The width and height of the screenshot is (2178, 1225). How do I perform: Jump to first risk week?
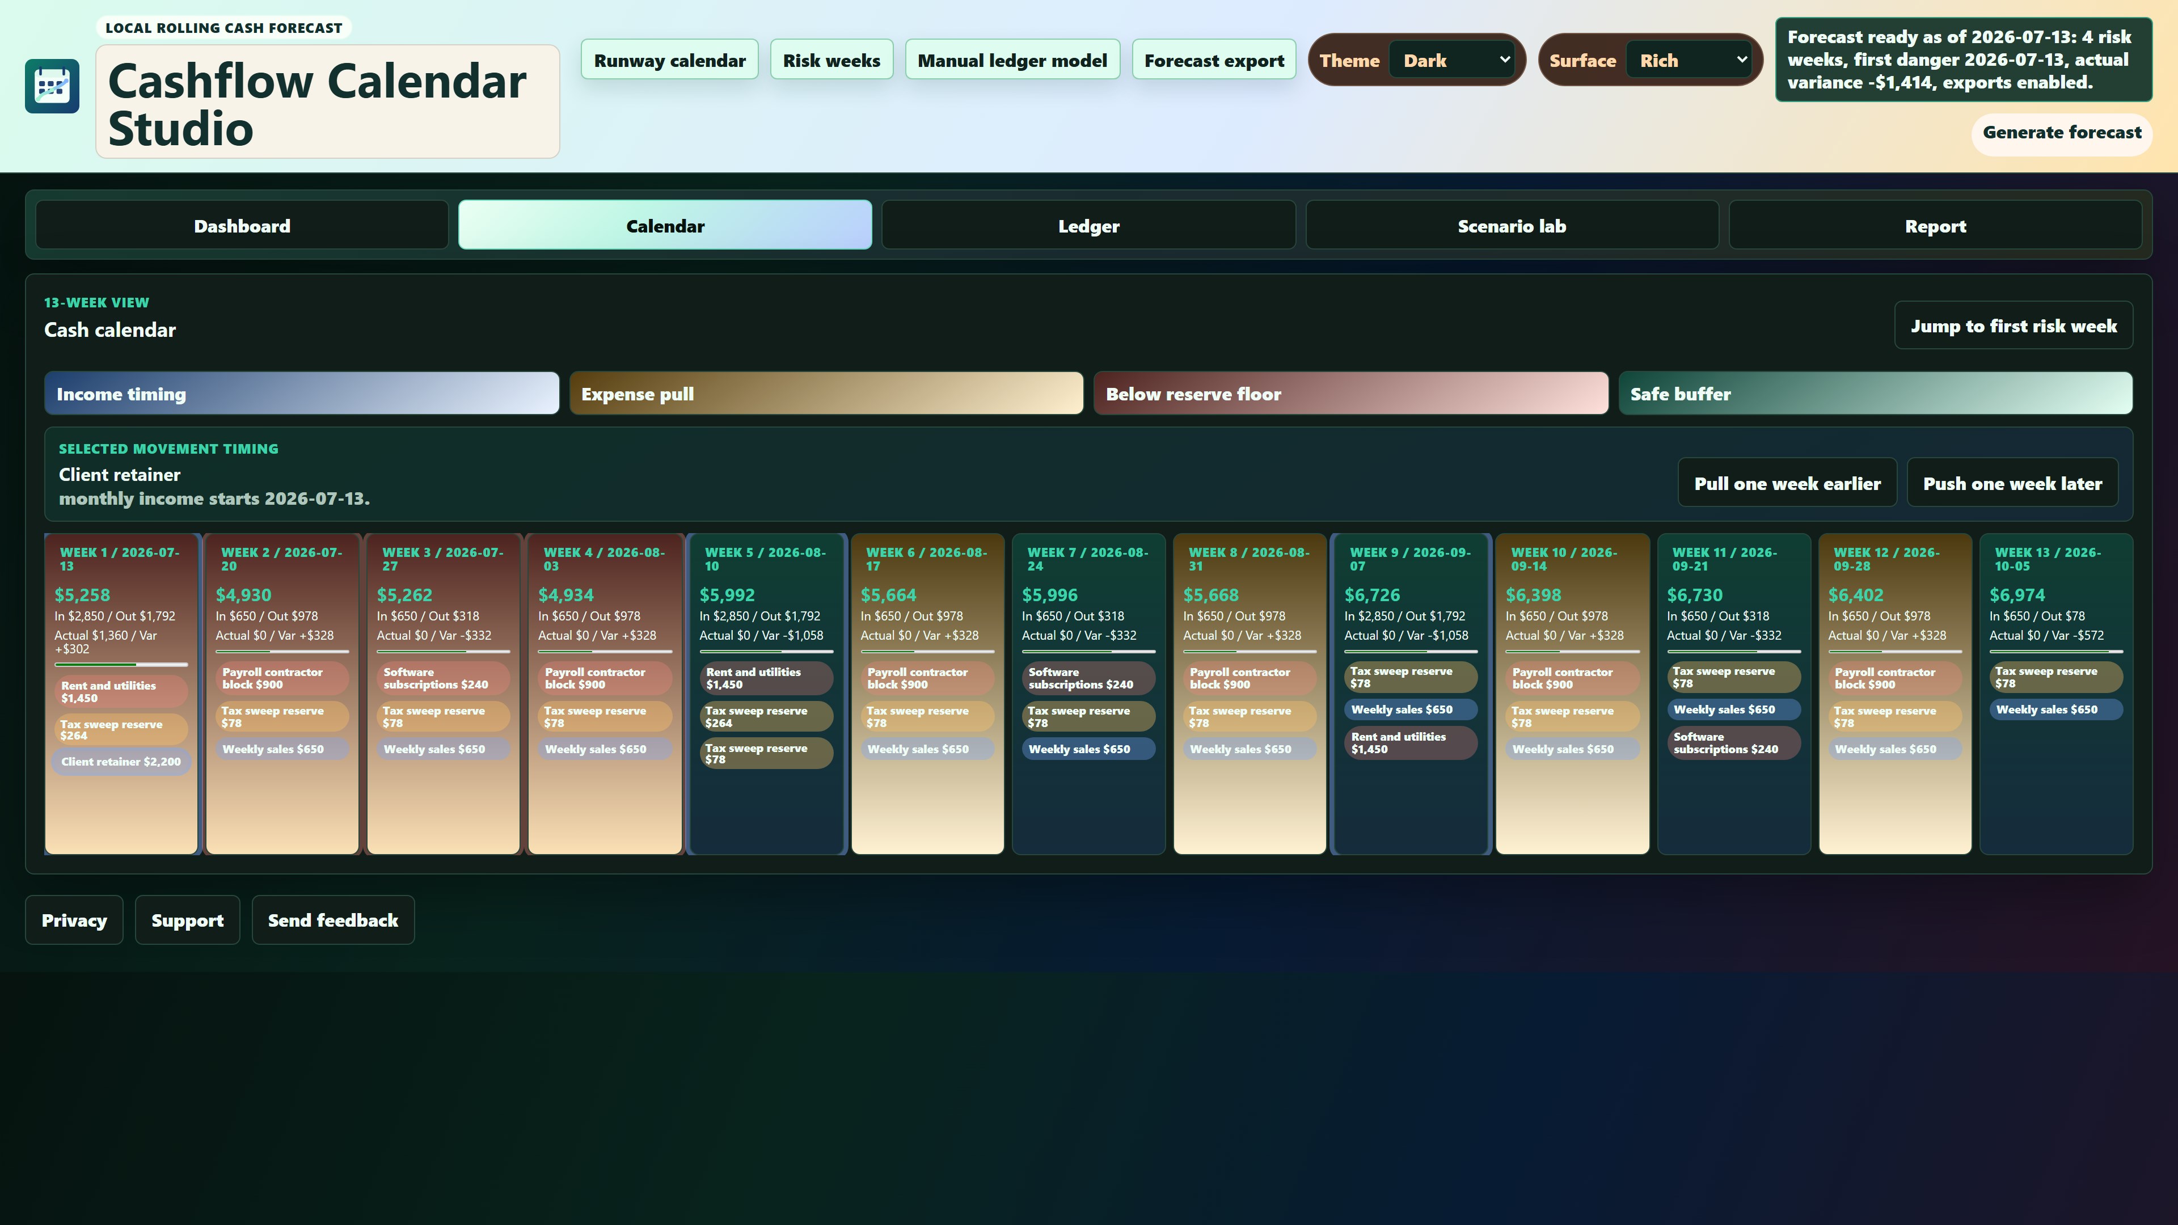tap(2013, 326)
